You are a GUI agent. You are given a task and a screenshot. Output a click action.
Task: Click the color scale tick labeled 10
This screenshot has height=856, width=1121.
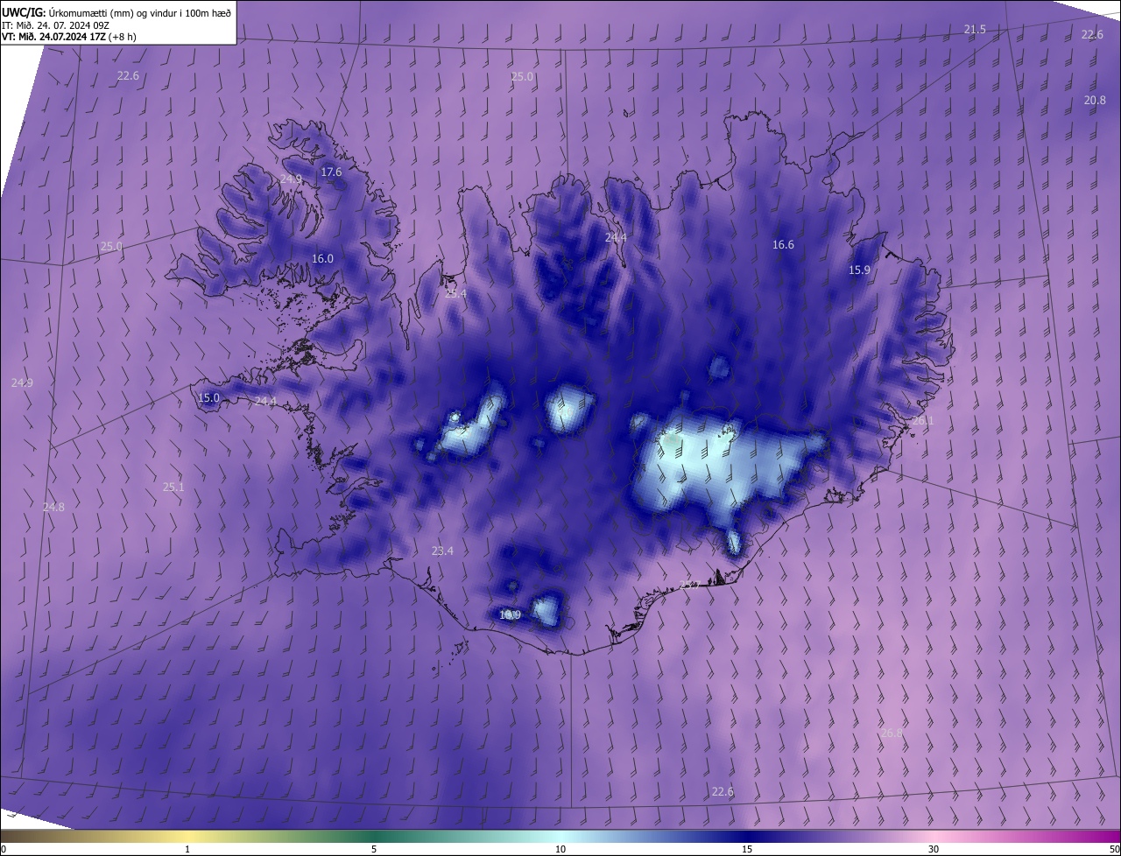tap(560, 849)
